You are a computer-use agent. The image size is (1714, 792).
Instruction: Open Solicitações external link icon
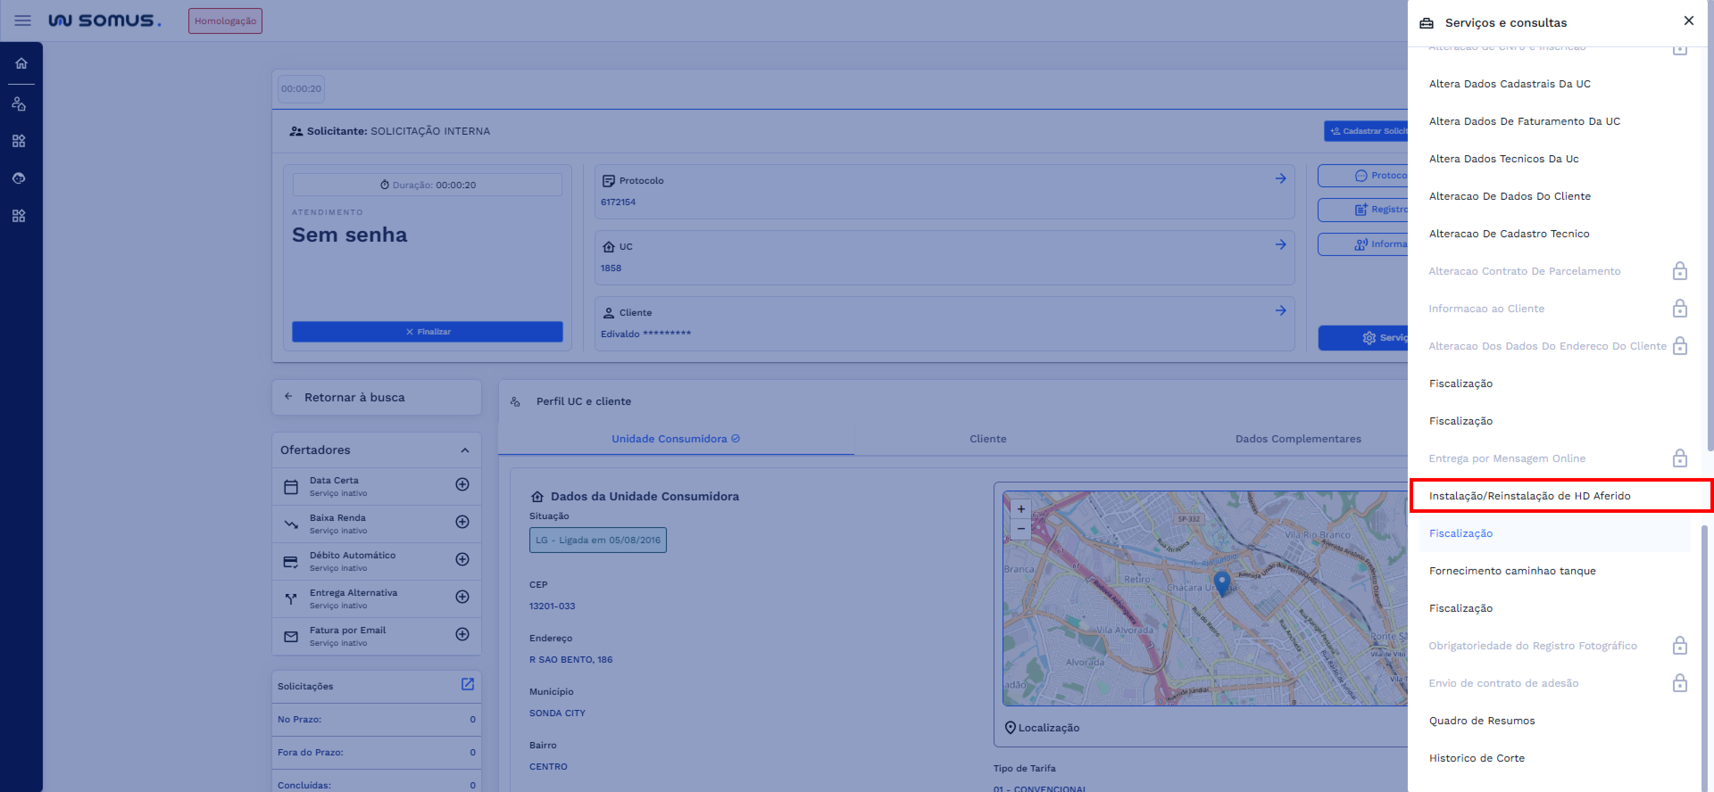click(467, 684)
